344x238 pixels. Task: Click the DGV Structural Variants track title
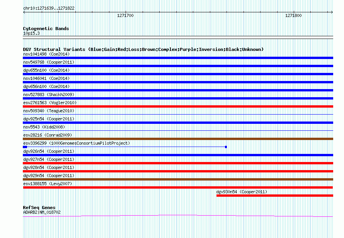pyautogui.click(x=143, y=49)
